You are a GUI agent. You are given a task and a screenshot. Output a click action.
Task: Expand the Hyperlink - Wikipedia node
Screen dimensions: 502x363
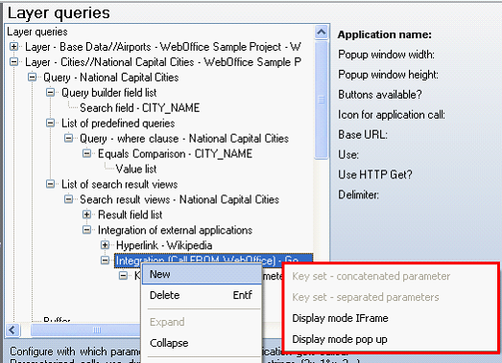pos(105,245)
